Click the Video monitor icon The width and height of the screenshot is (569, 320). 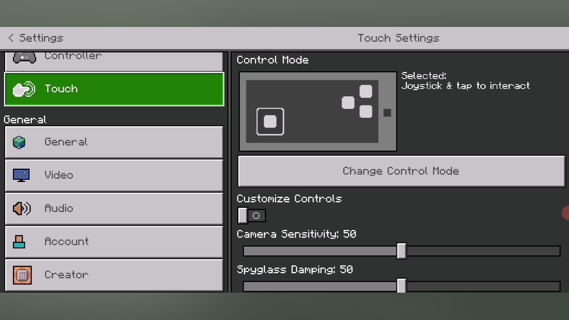[x=21, y=175]
